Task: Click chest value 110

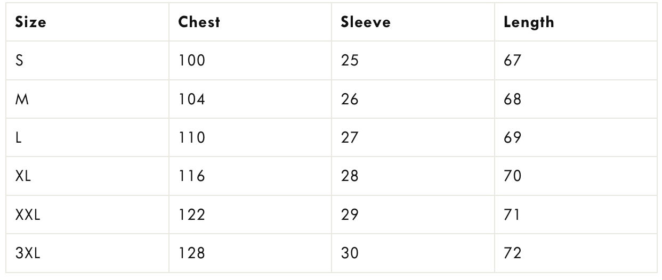Action: pos(192,138)
